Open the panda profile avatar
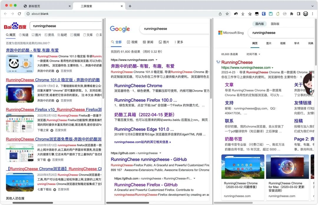The image size is (318, 205). [306, 14]
